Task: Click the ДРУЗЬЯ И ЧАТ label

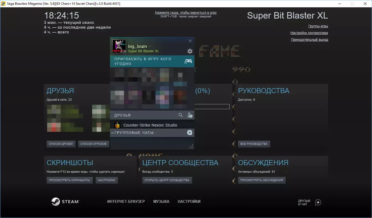Action: (x=304, y=203)
